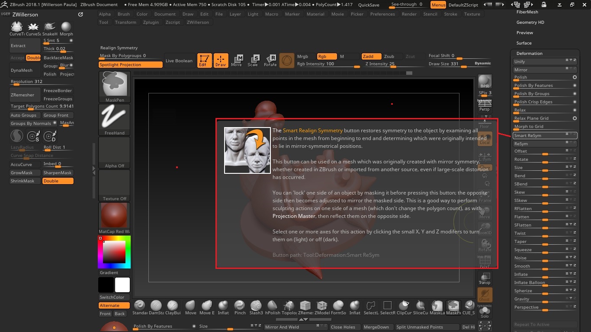Viewport: 591px width, 332px height.
Task: Toggle BackfaceMask option
Action: [x=58, y=57]
